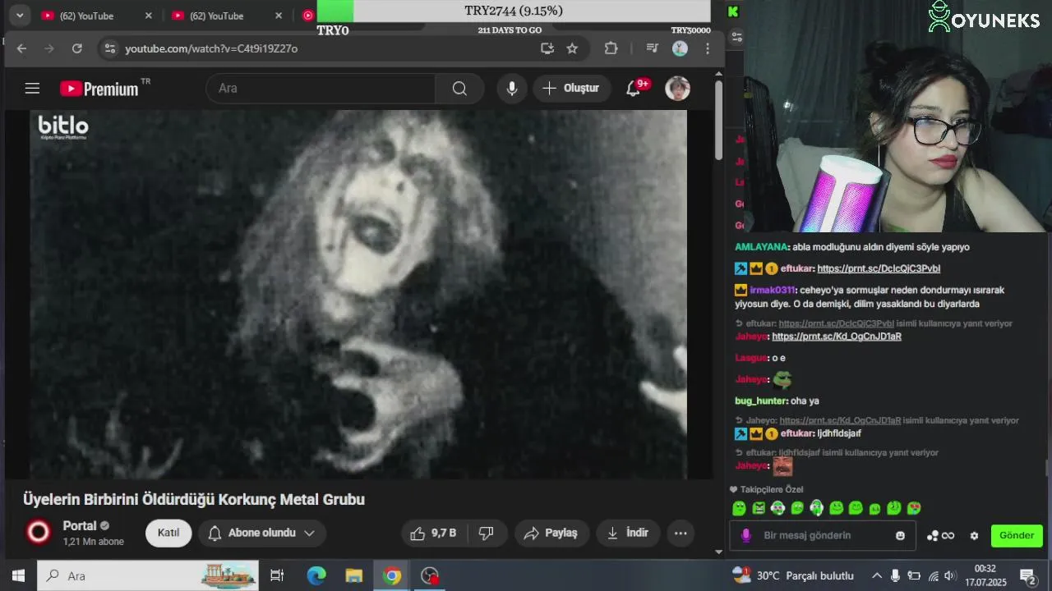This screenshot has height=591, width=1052.
Task: Dislike the video
Action: 486,534
